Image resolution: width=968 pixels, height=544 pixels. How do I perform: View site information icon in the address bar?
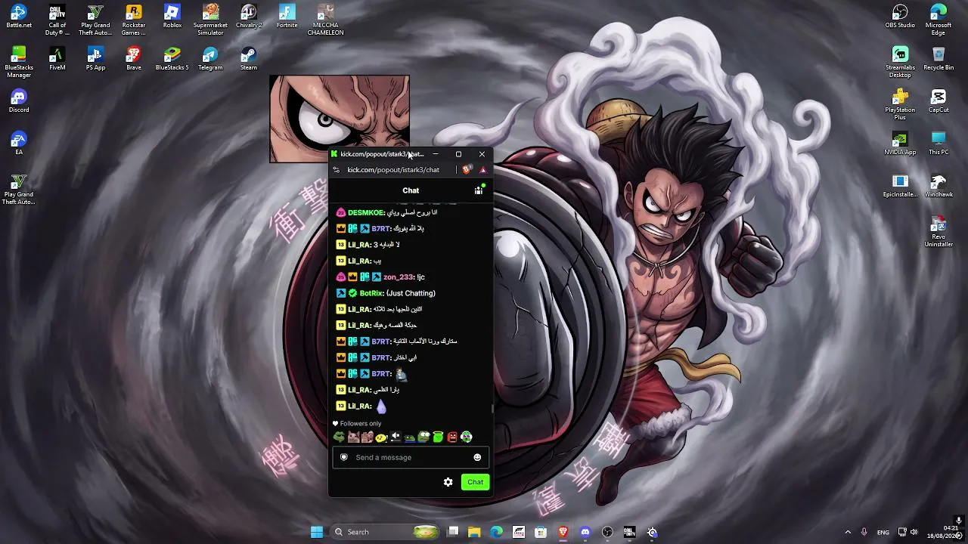coord(337,170)
